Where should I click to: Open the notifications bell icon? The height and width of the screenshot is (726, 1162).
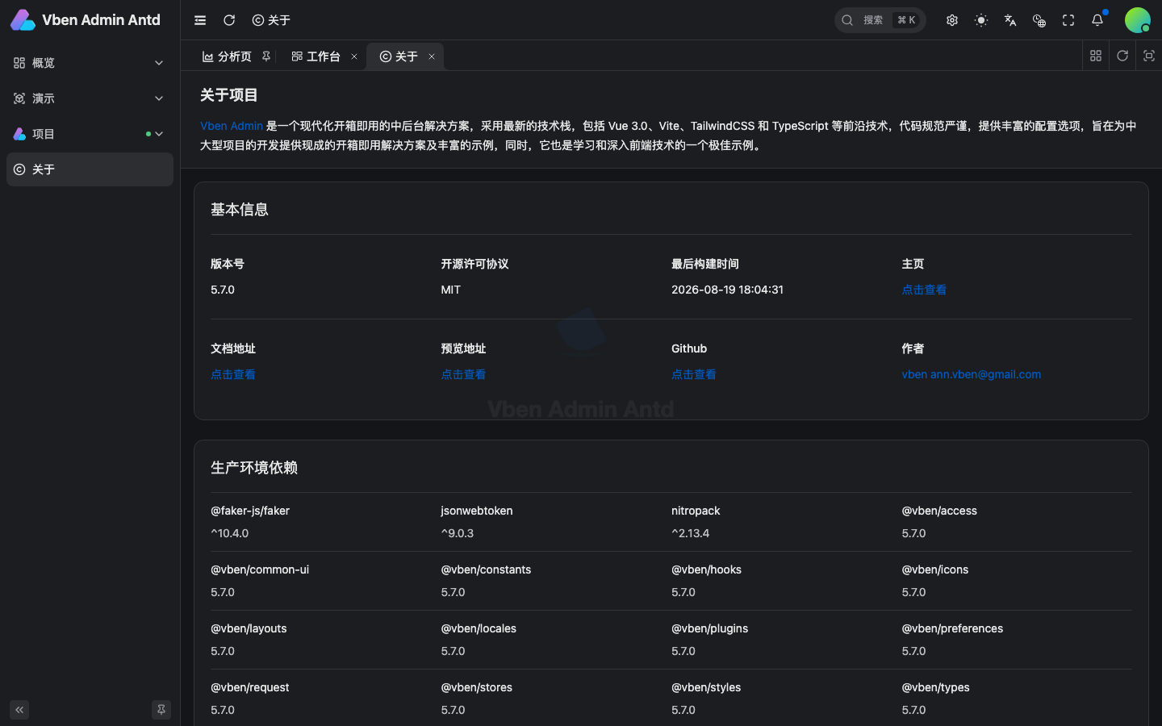coord(1097,20)
